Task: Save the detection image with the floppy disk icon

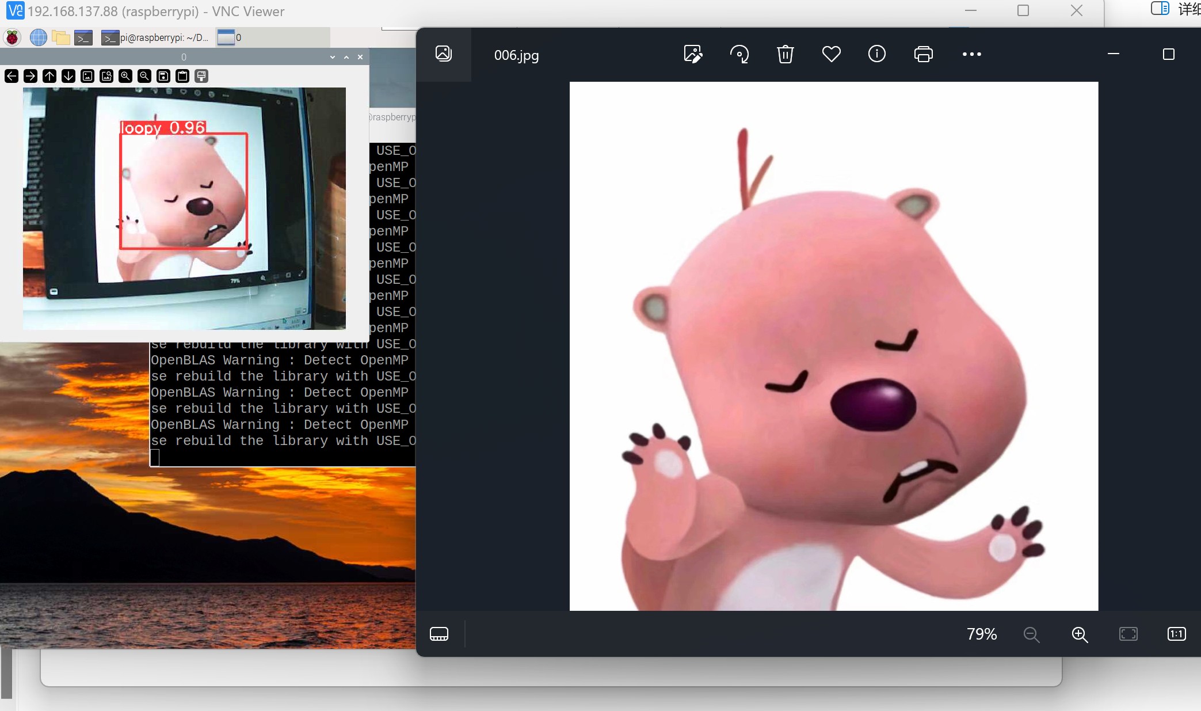Action: [x=163, y=76]
